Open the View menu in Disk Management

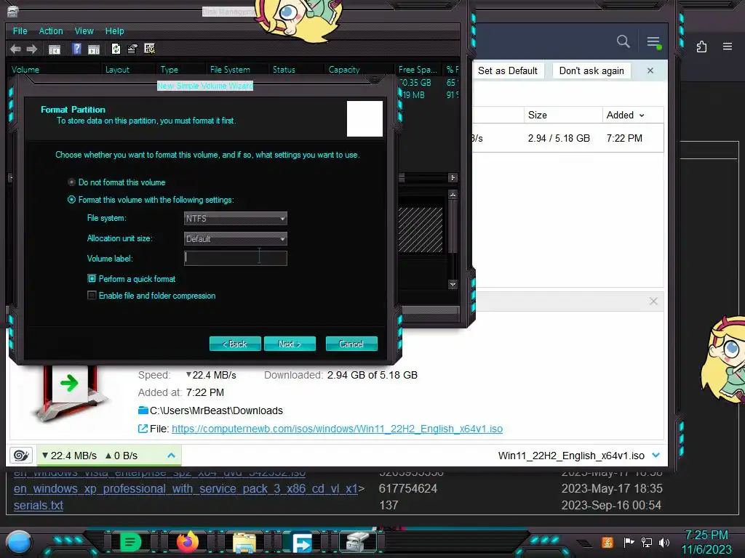(84, 31)
